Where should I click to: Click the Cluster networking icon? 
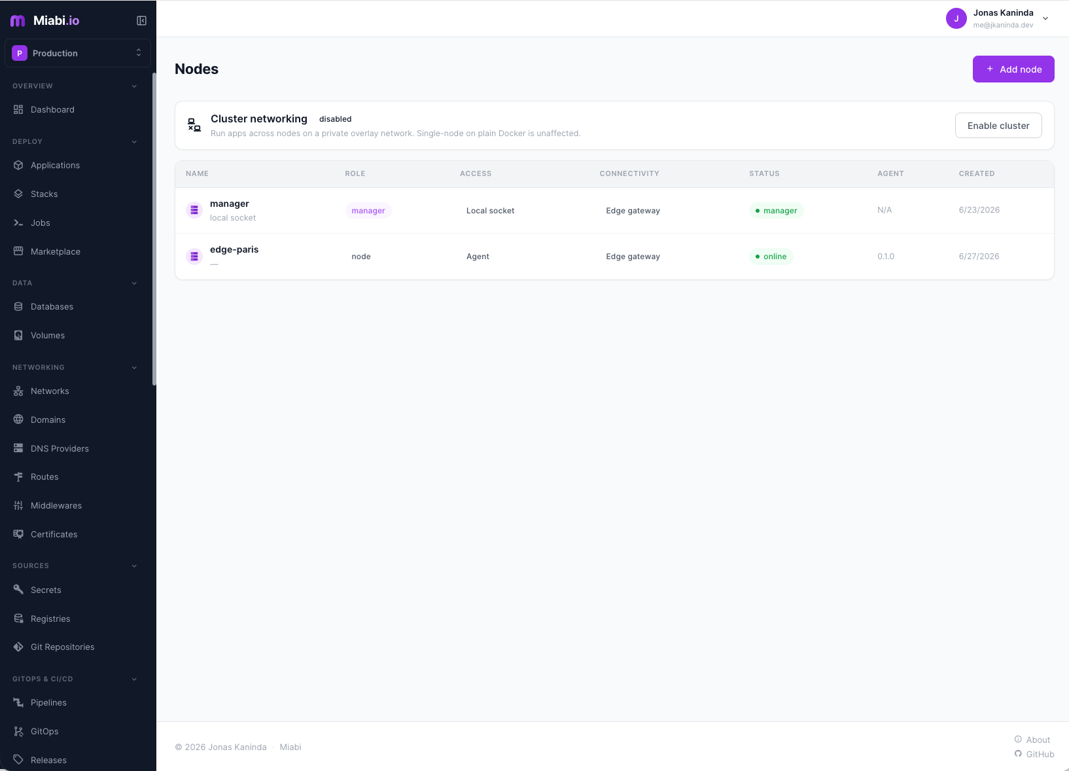[194, 125]
